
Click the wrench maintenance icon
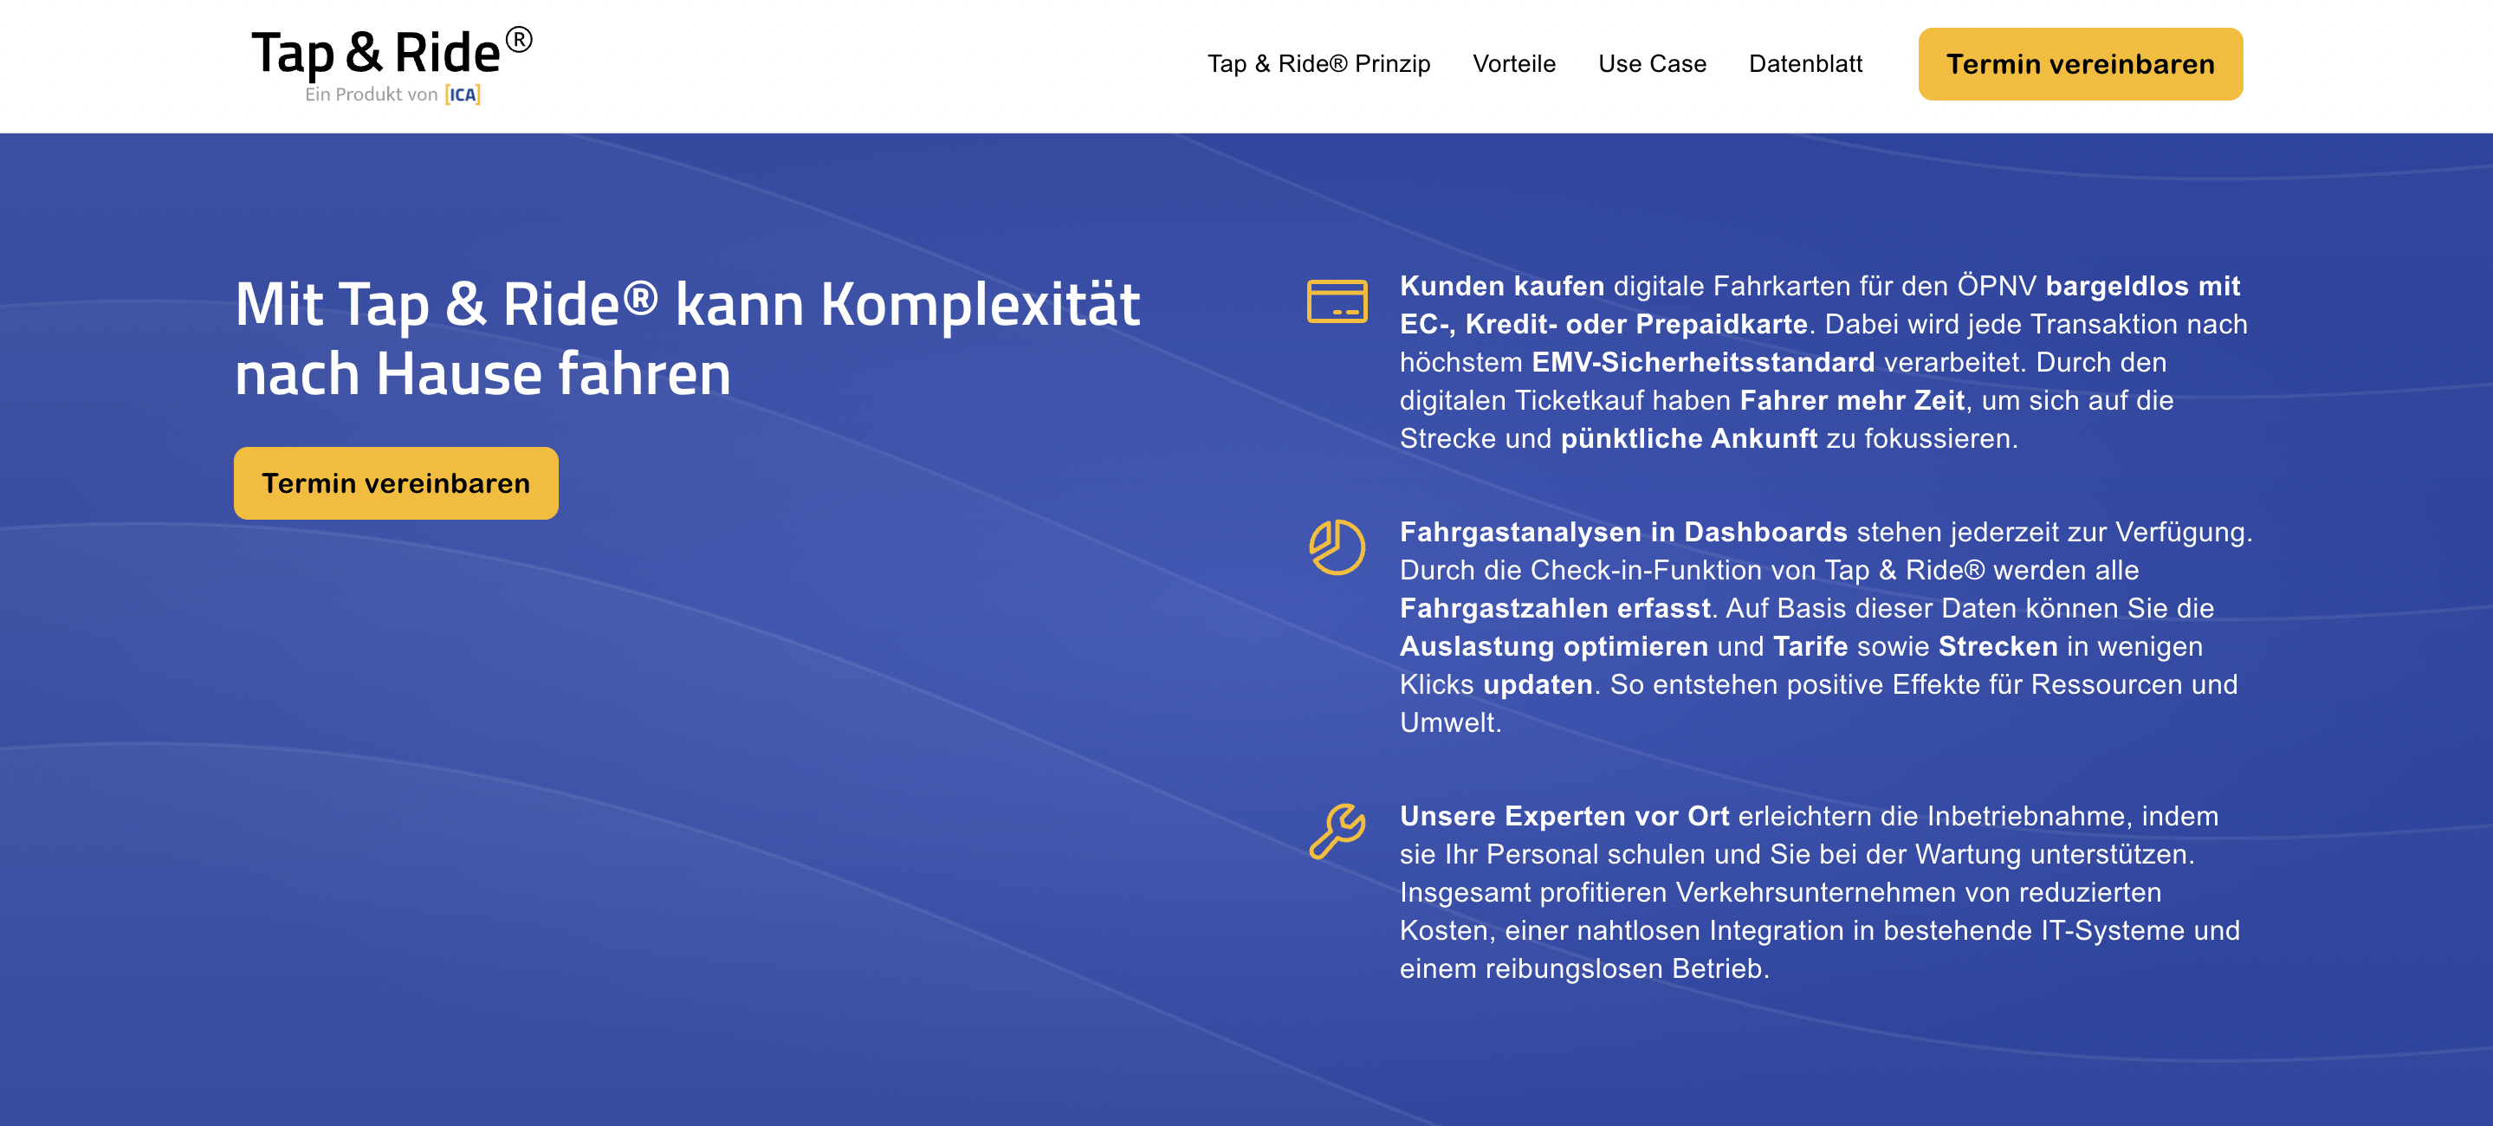(x=1337, y=831)
